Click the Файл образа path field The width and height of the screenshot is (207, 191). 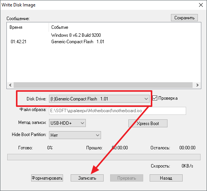tap(117, 111)
